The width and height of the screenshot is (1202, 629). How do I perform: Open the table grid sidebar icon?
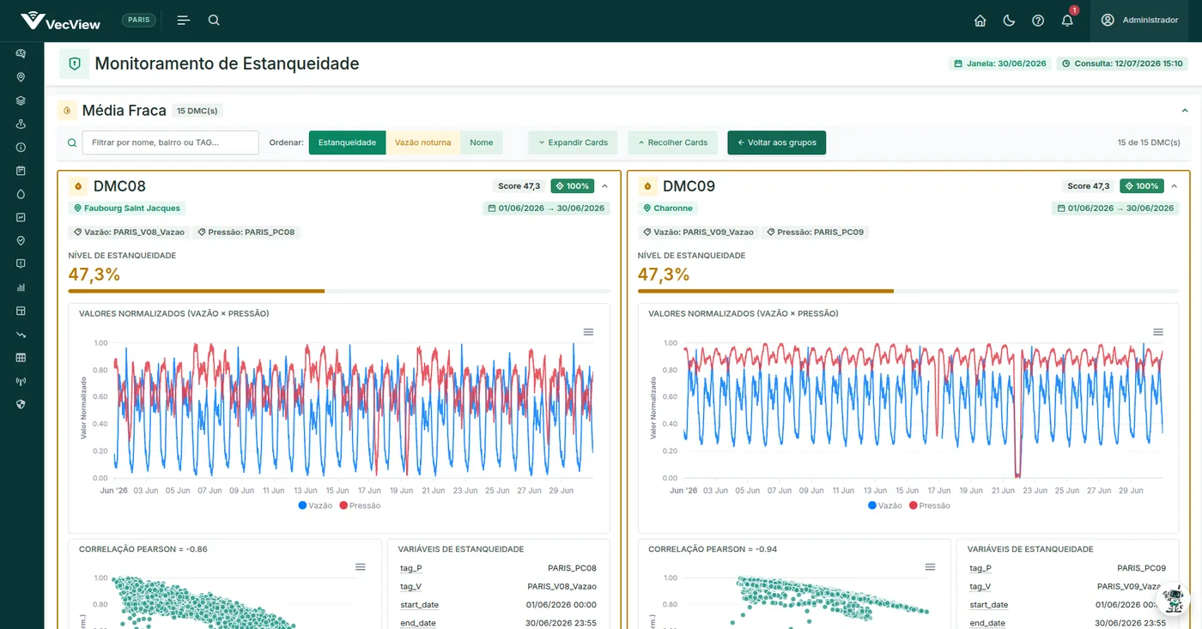(21, 358)
